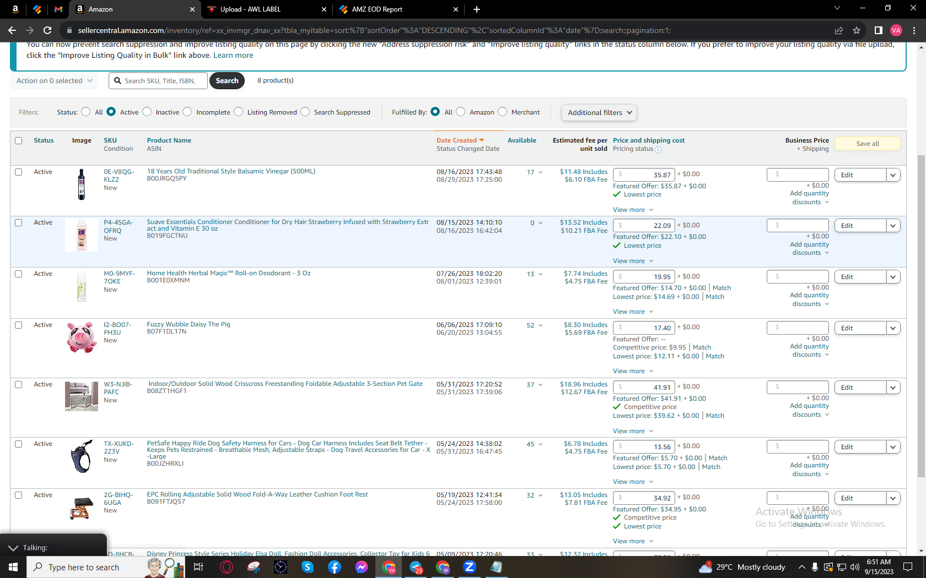Expand the Additional filters dropdown
This screenshot has height=578, width=926.
tap(599, 112)
